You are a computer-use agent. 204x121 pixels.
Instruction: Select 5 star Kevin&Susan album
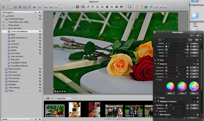click(x=19, y=32)
